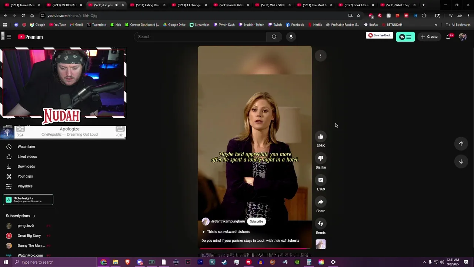Bookmark this page with the star
Viewport: 474px width, 267px height.
click(358, 16)
